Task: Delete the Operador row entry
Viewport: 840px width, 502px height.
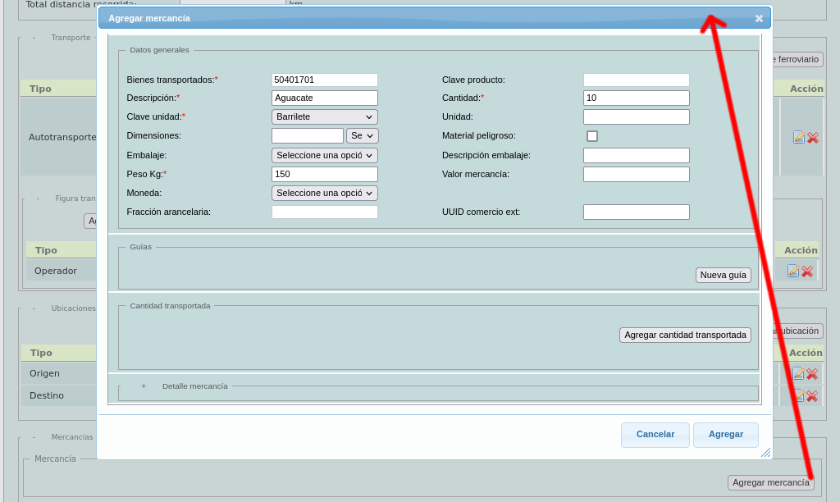Action: point(807,271)
